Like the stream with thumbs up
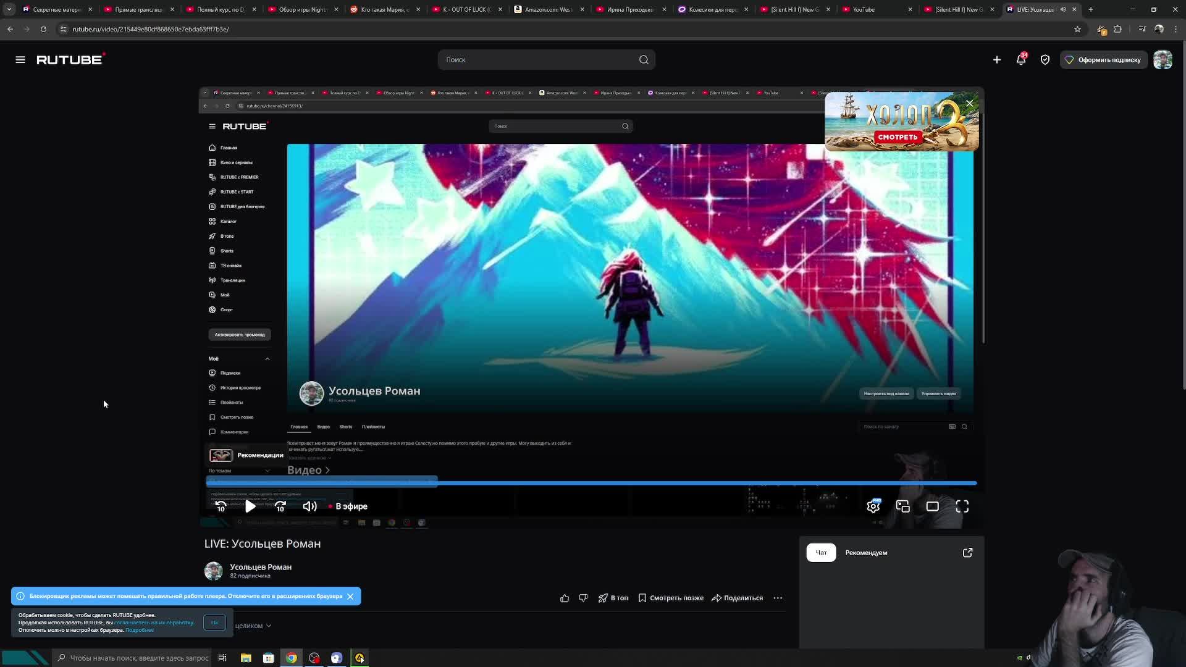This screenshot has height=667, width=1186. point(565,598)
